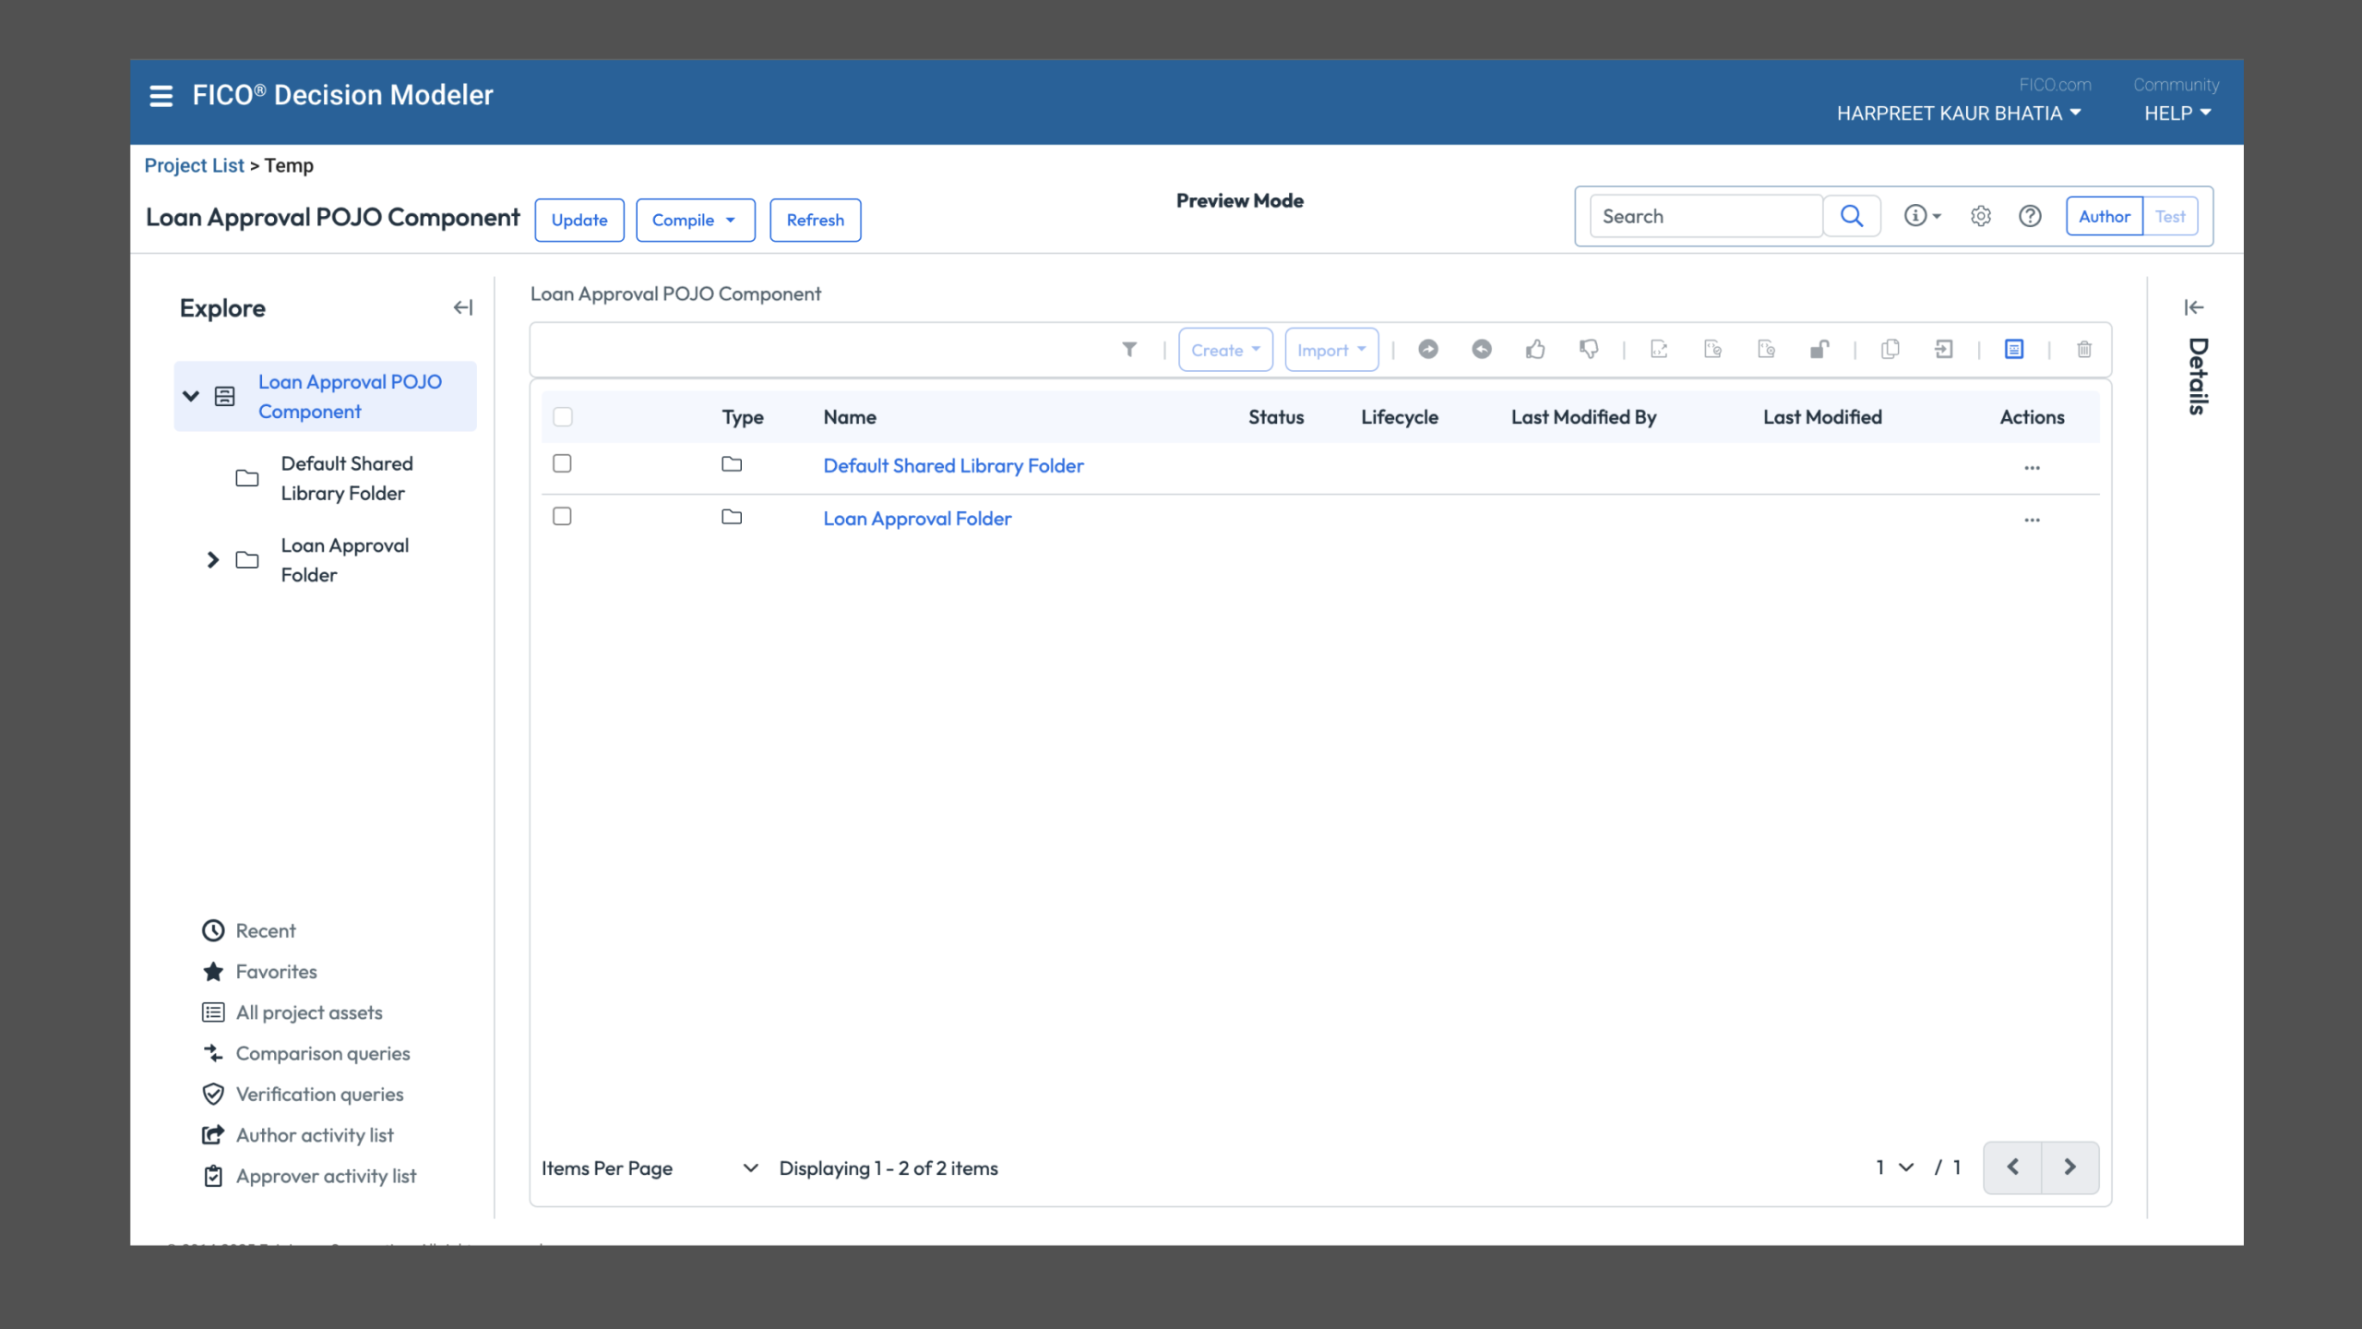Screen dimensions: 2362x1329
Task: Open Approver activity list
Action: coord(309,1176)
